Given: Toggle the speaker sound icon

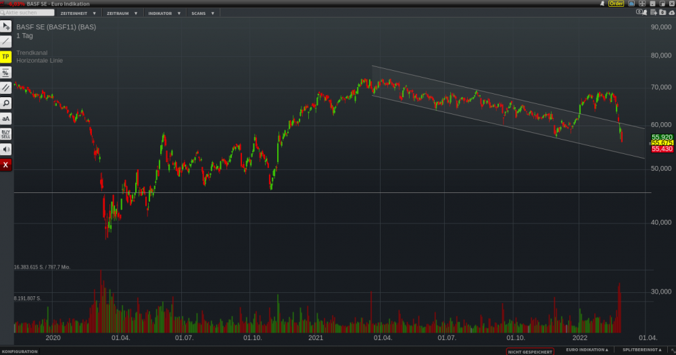Looking at the screenshot, I should (x=5, y=149).
